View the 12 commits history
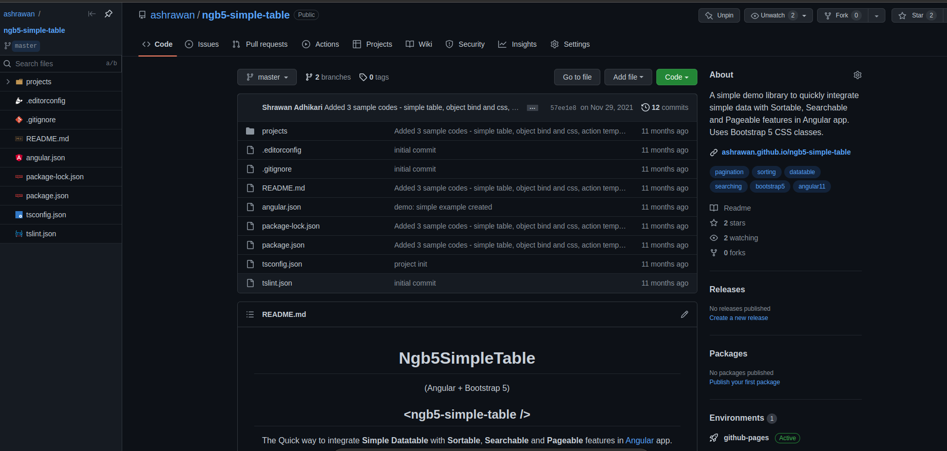 (665, 107)
